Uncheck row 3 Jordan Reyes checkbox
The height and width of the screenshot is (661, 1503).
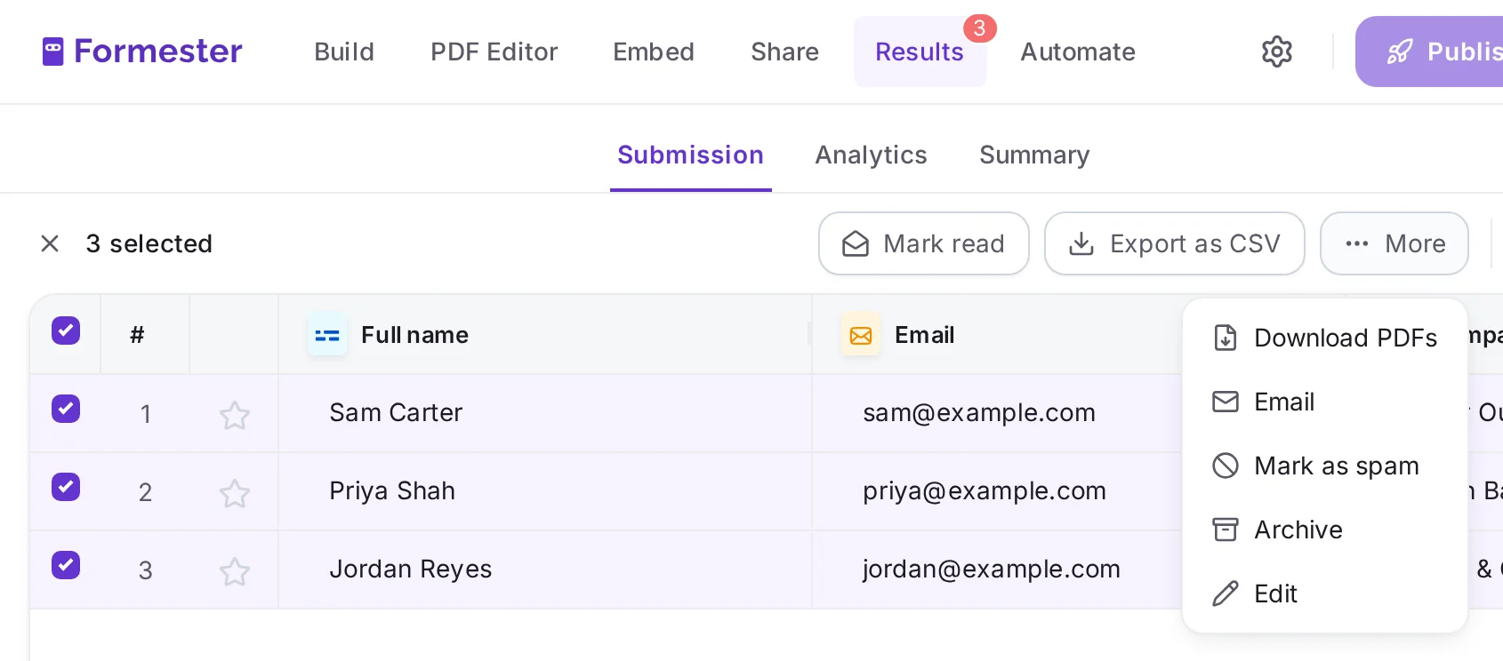click(66, 565)
